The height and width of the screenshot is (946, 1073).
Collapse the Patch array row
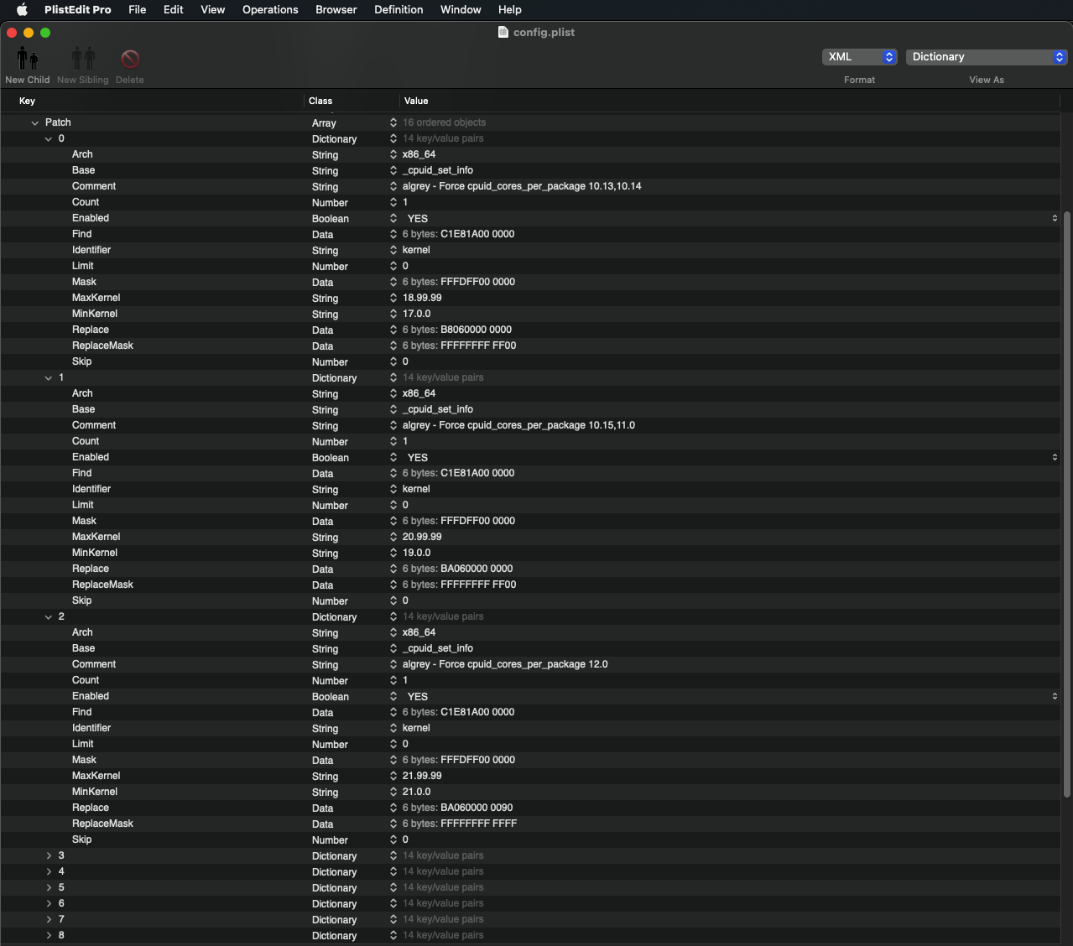coord(34,122)
